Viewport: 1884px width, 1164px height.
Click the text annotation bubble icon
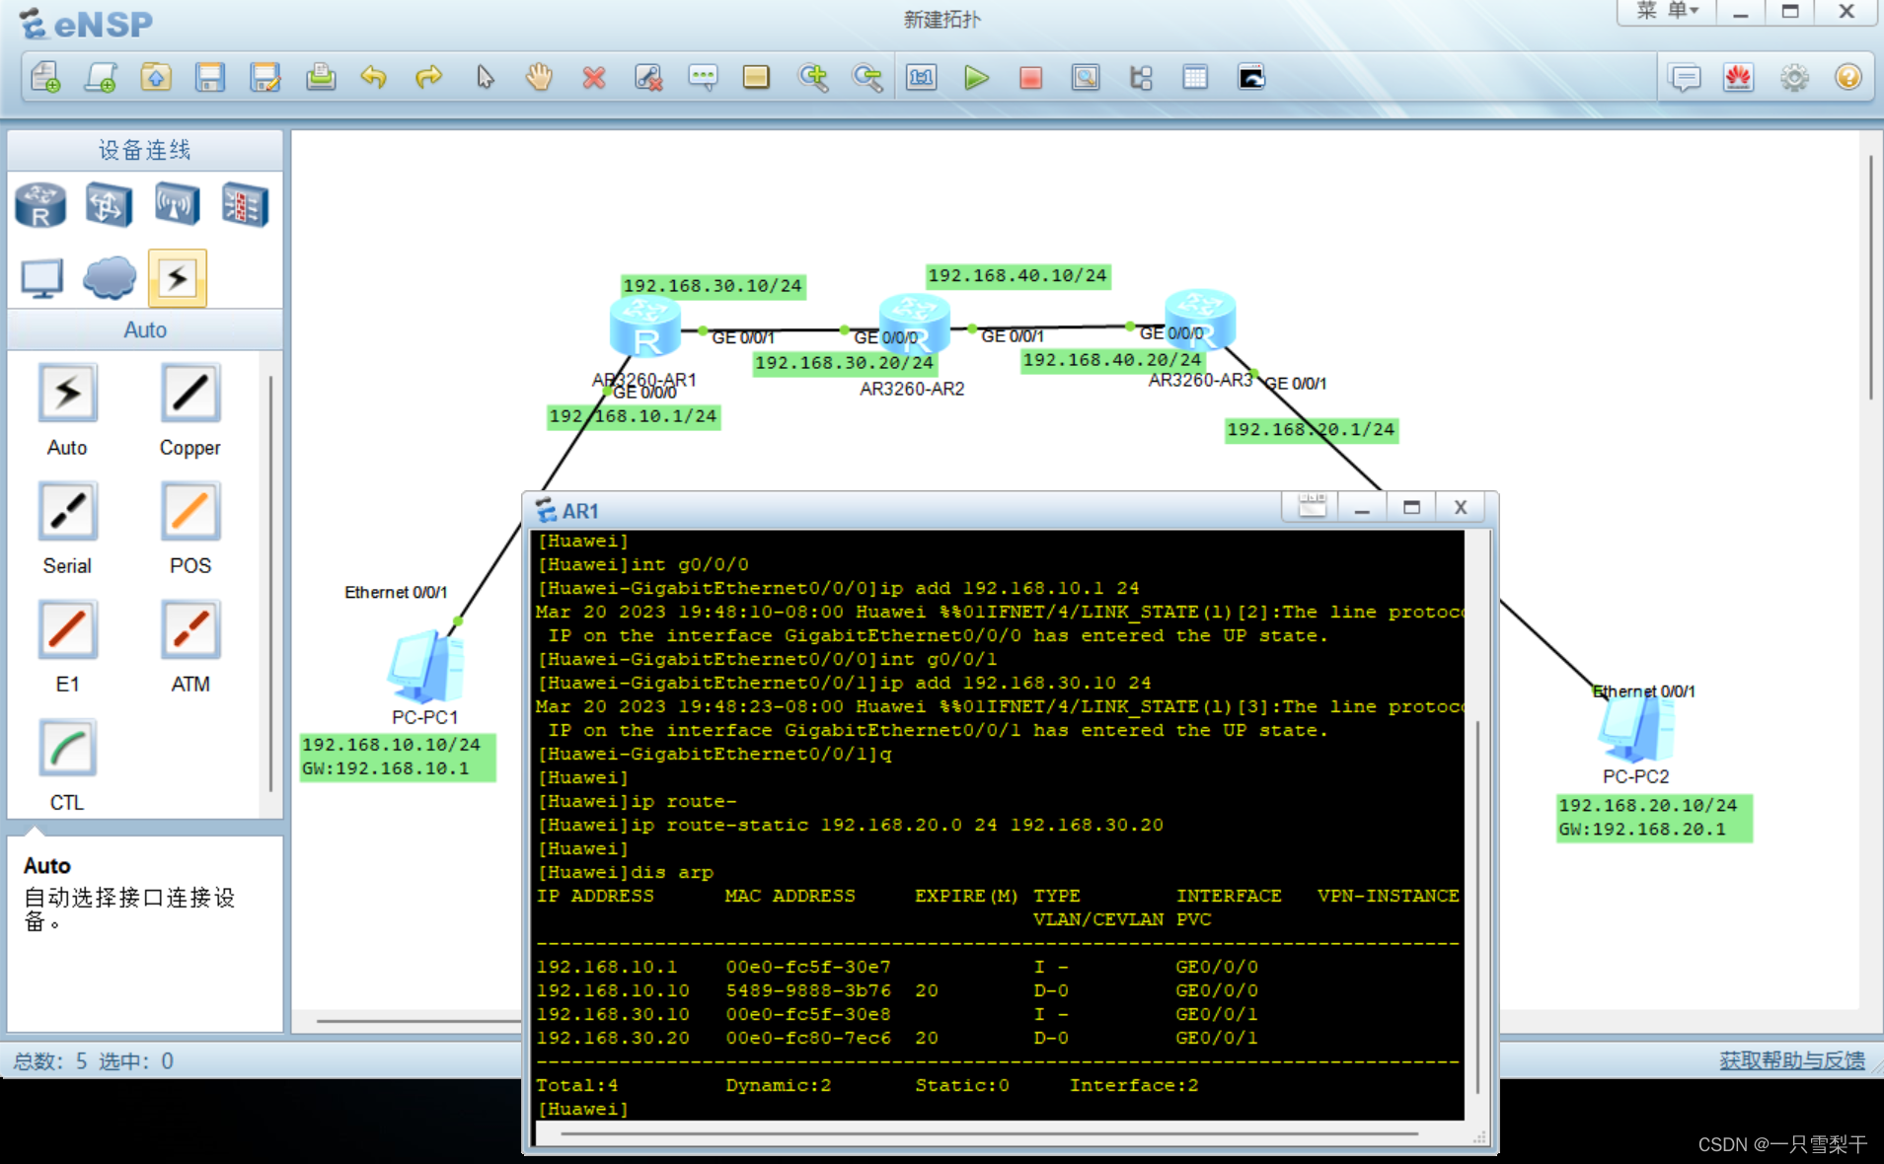click(703, 77)
